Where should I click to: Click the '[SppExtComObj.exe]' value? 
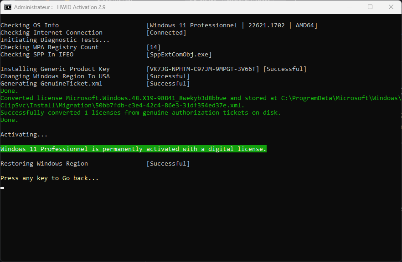click(179, 55)
